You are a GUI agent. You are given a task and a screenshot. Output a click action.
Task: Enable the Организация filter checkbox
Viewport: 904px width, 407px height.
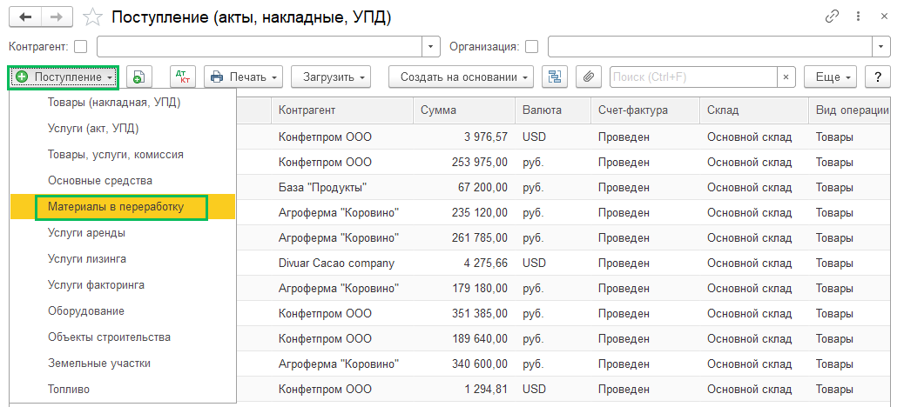[x=532, y=46]
